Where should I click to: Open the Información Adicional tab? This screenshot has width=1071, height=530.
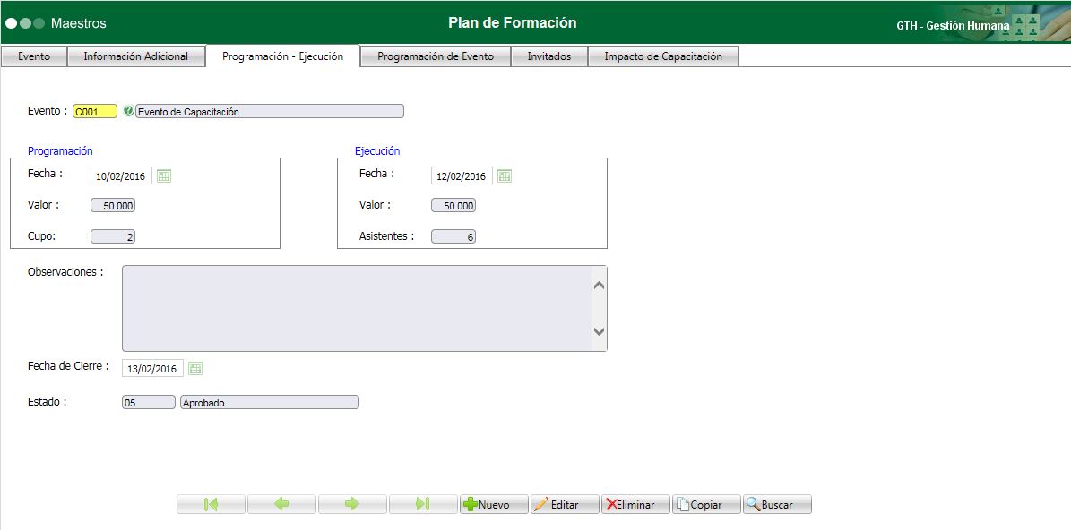[x=136, y=56]
